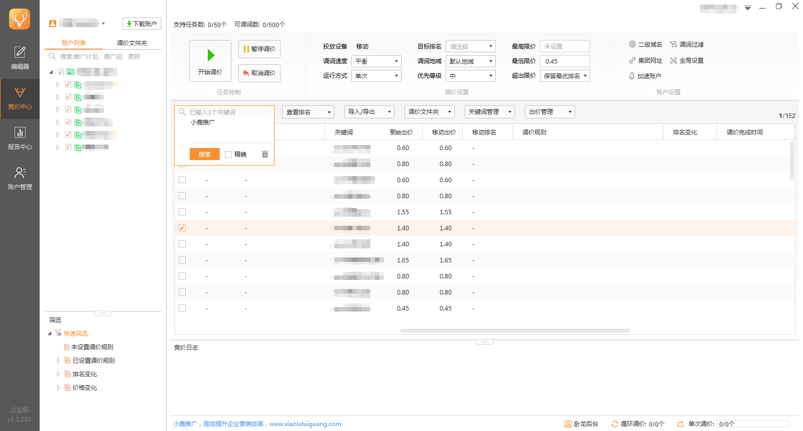
Task: Open 全局设置 tools setting
Action: click(x=687, y=61)
